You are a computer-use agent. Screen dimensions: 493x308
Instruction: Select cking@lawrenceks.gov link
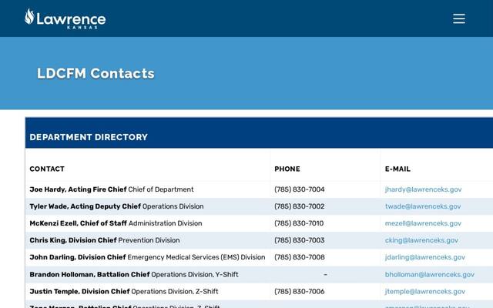pyautogui.click(x=421, y=240)
